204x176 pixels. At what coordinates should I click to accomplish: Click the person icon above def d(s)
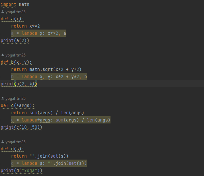click(3, 142)
